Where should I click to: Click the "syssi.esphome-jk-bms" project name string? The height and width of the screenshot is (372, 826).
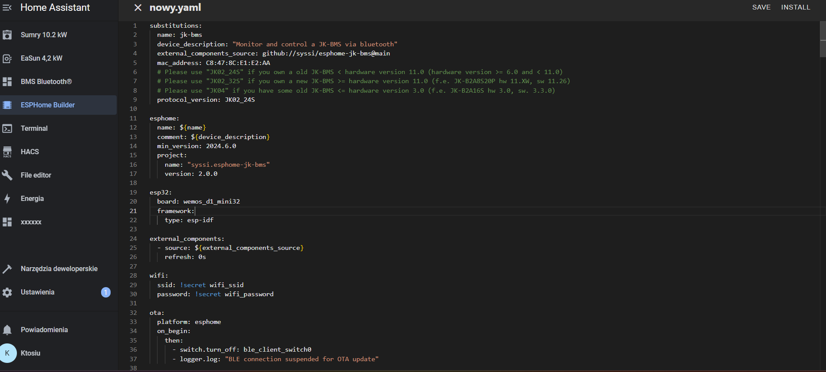coord(229,165)
